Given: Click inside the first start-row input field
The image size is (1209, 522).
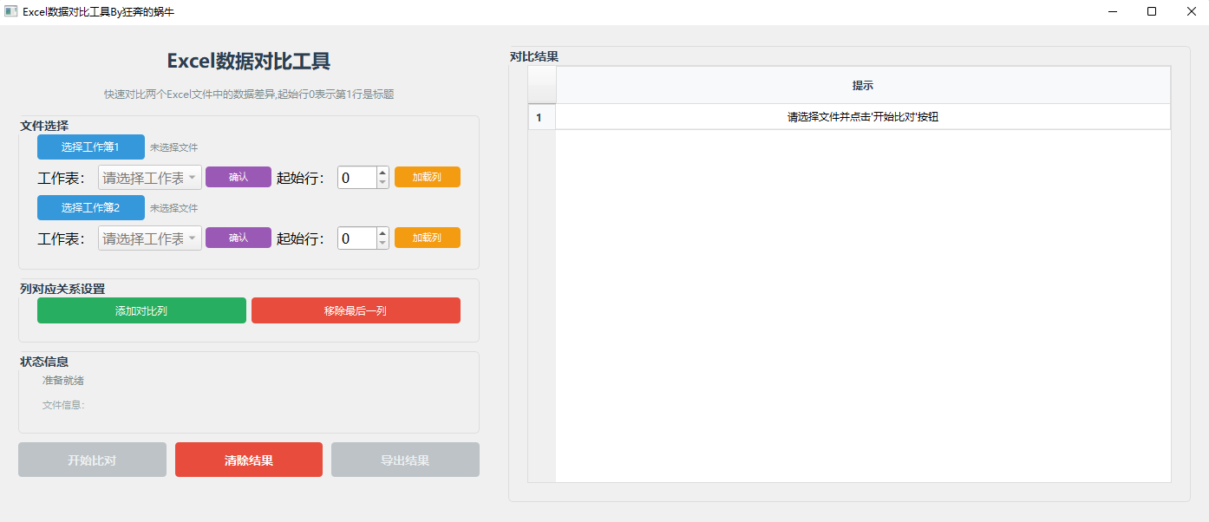Looking at the screenshot, I should (354, 176).
